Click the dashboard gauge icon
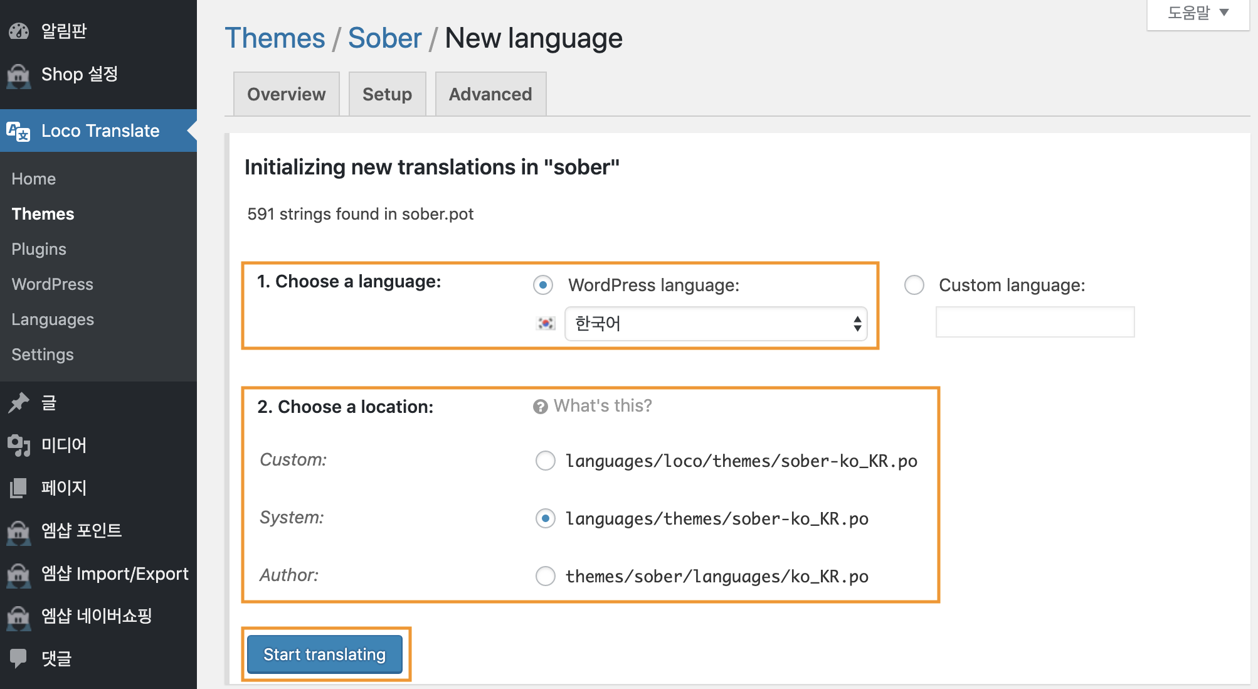1258x689 pixels. click(x=19, y=31)
